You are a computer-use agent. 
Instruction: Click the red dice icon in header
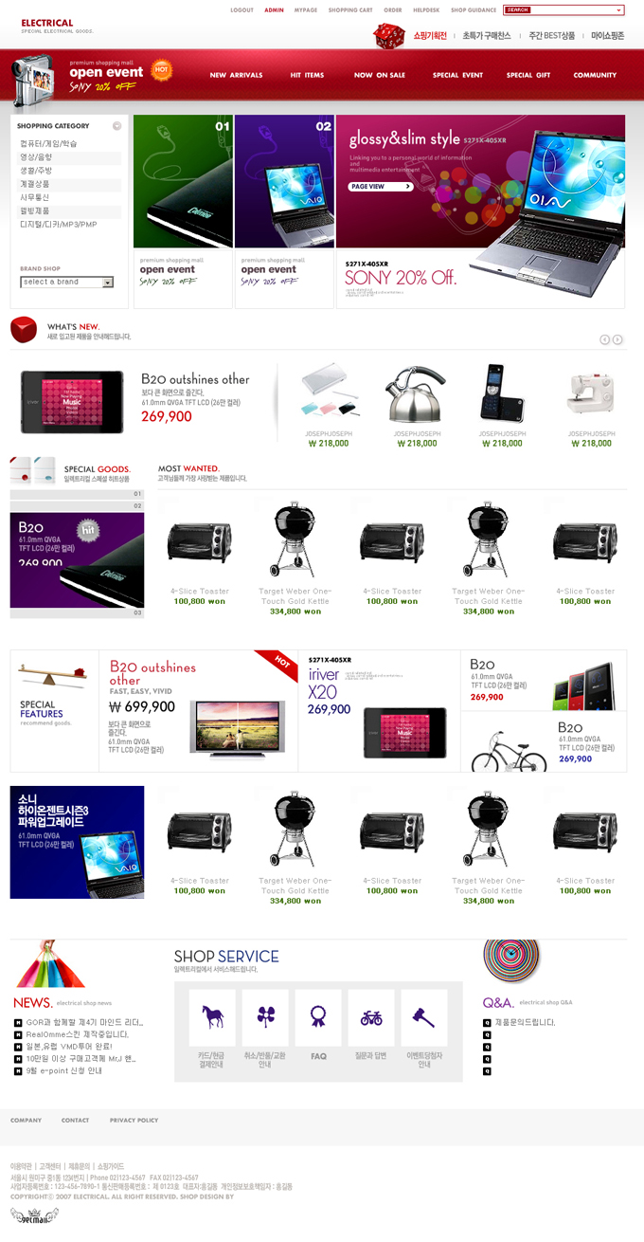[387, 37]
